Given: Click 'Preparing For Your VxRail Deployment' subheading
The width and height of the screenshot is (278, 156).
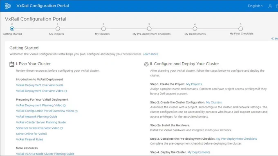Looking at the screenshot, I should [x=42, y=100].
